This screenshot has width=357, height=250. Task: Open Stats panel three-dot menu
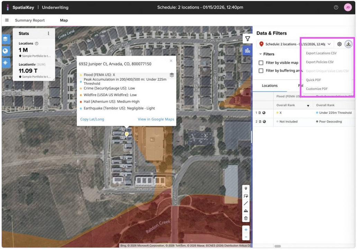coord(48,34)
